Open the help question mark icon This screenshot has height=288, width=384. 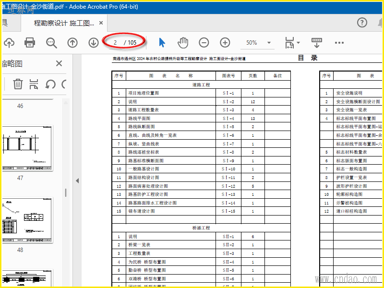click(362, 23)
